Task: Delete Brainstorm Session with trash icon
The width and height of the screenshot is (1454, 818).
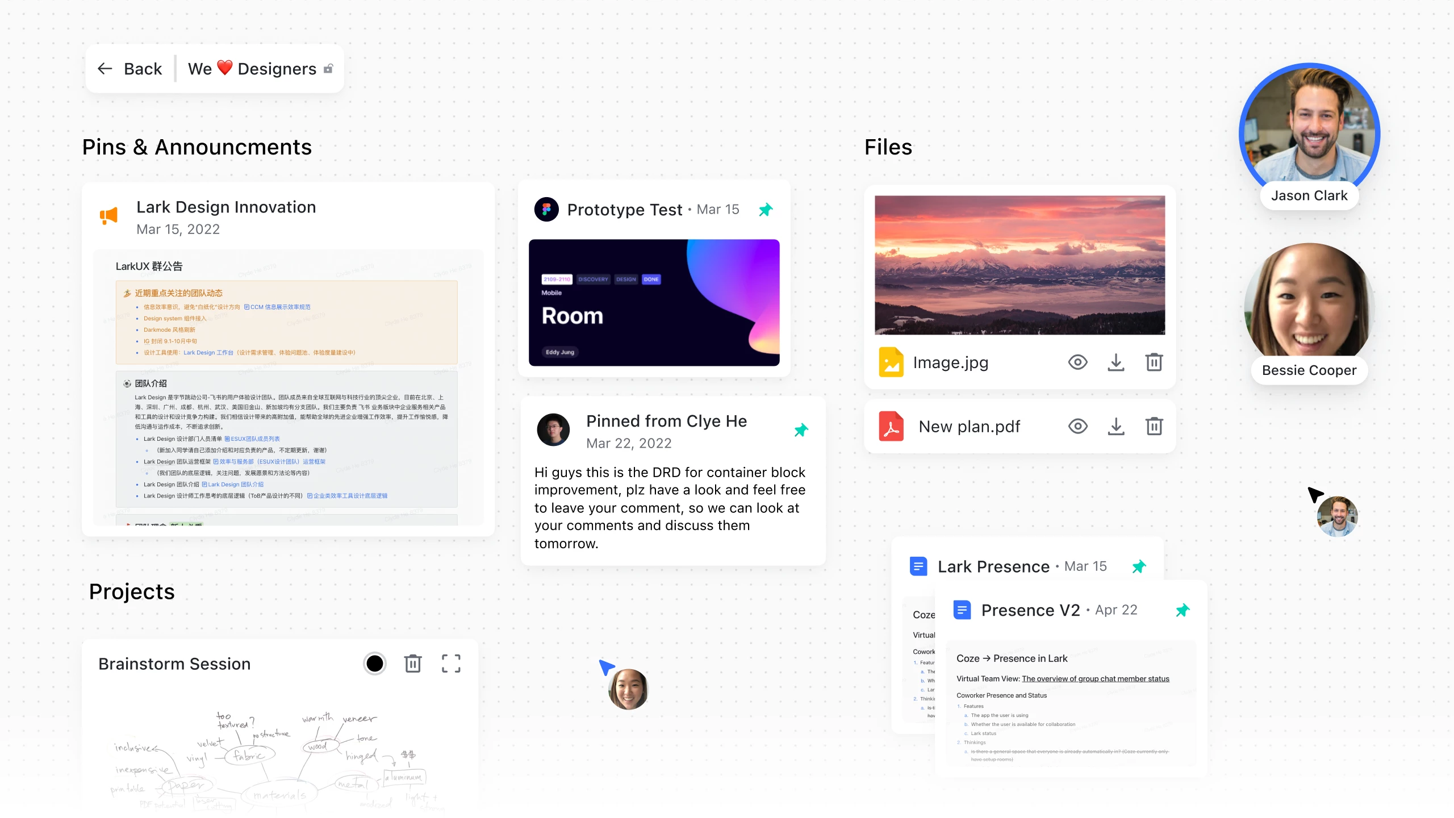Action: (x=413, y=663)
